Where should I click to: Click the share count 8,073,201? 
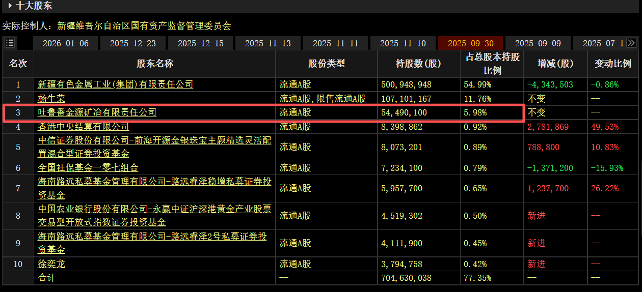(402, 147)
